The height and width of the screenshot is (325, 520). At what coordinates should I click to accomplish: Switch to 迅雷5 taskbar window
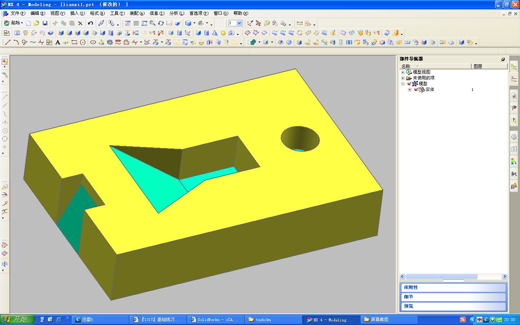[x=100, y=320]
